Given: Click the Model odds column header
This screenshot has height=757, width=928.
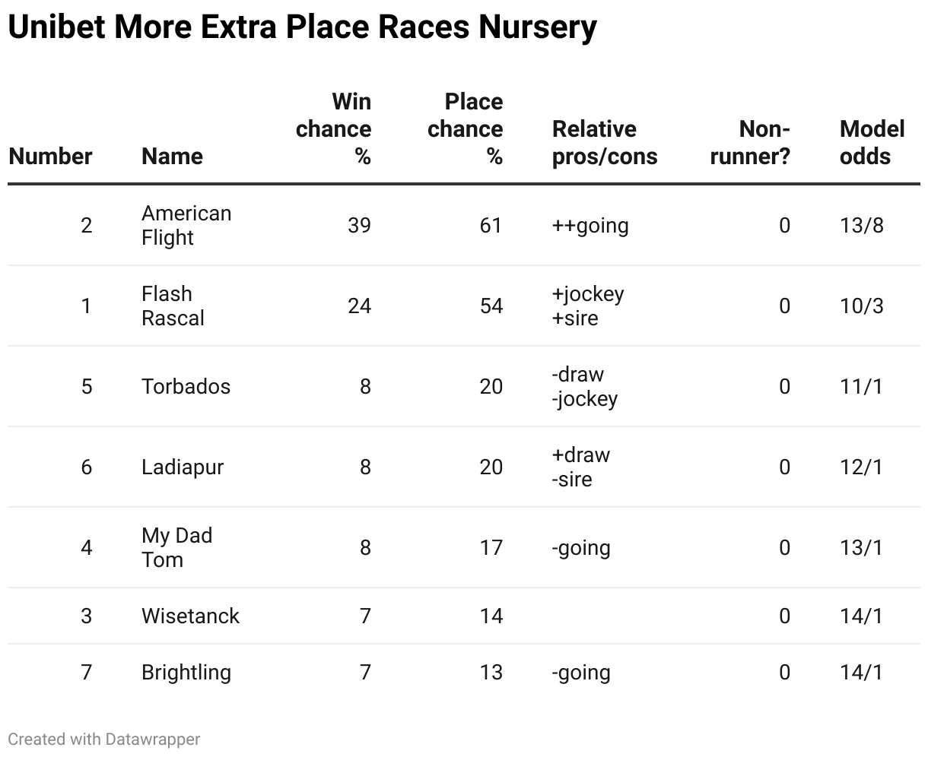Looking at the screenshot, I should tap(872, 143).
